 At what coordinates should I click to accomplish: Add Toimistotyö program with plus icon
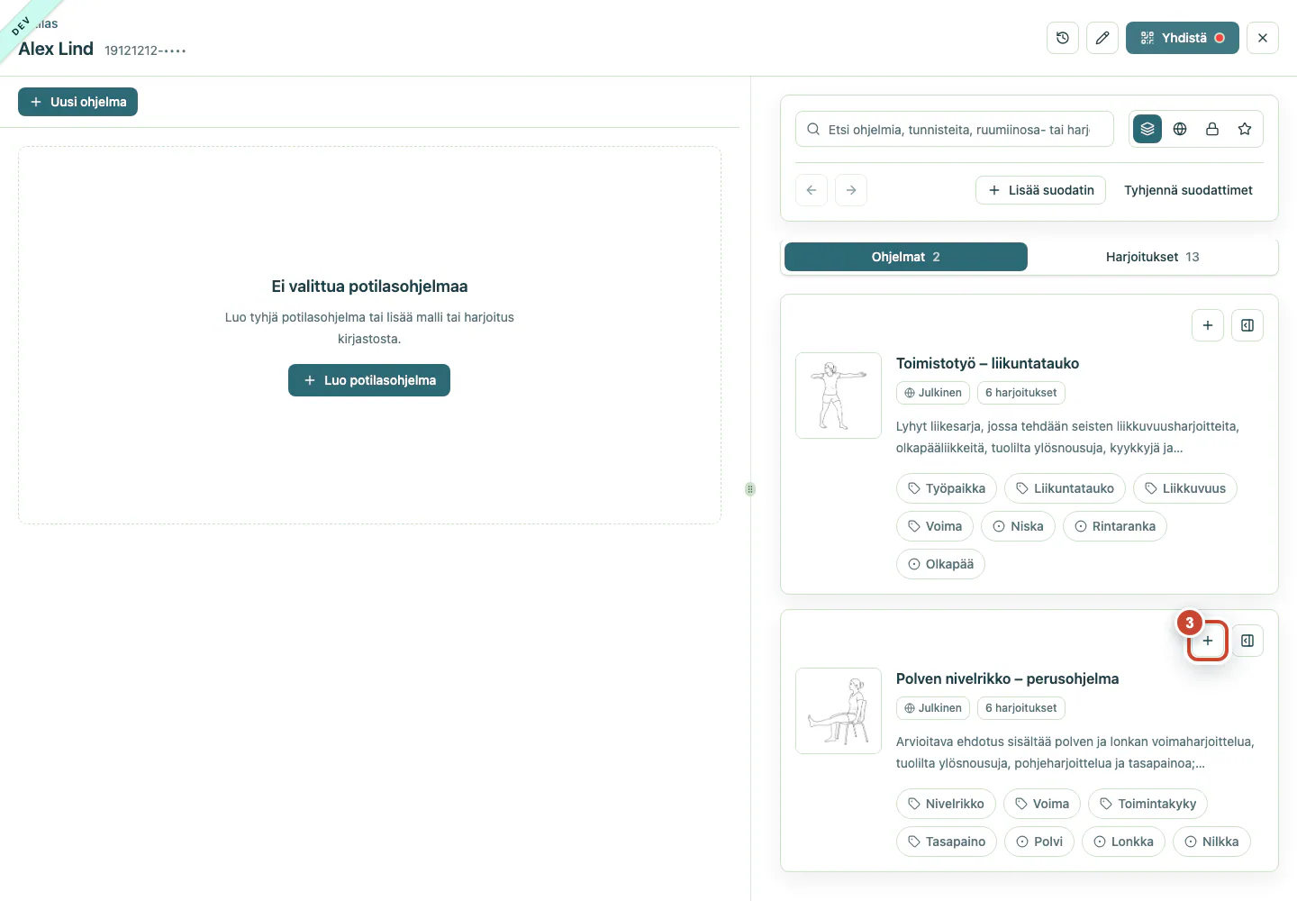click(1208, 325)
